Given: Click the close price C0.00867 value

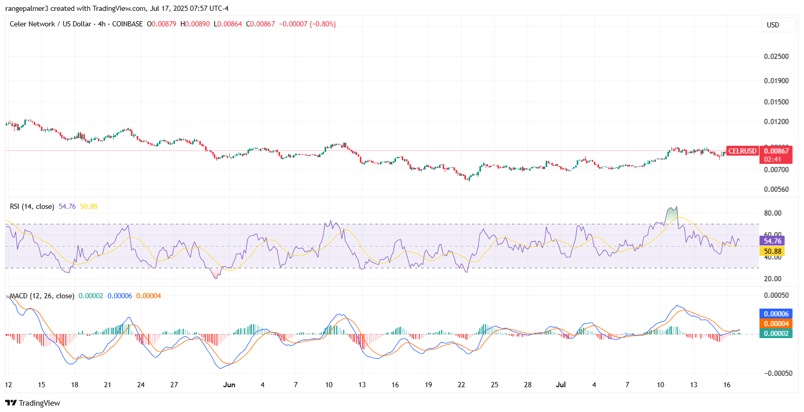Looking at the screenshot, I should point(261,24).
